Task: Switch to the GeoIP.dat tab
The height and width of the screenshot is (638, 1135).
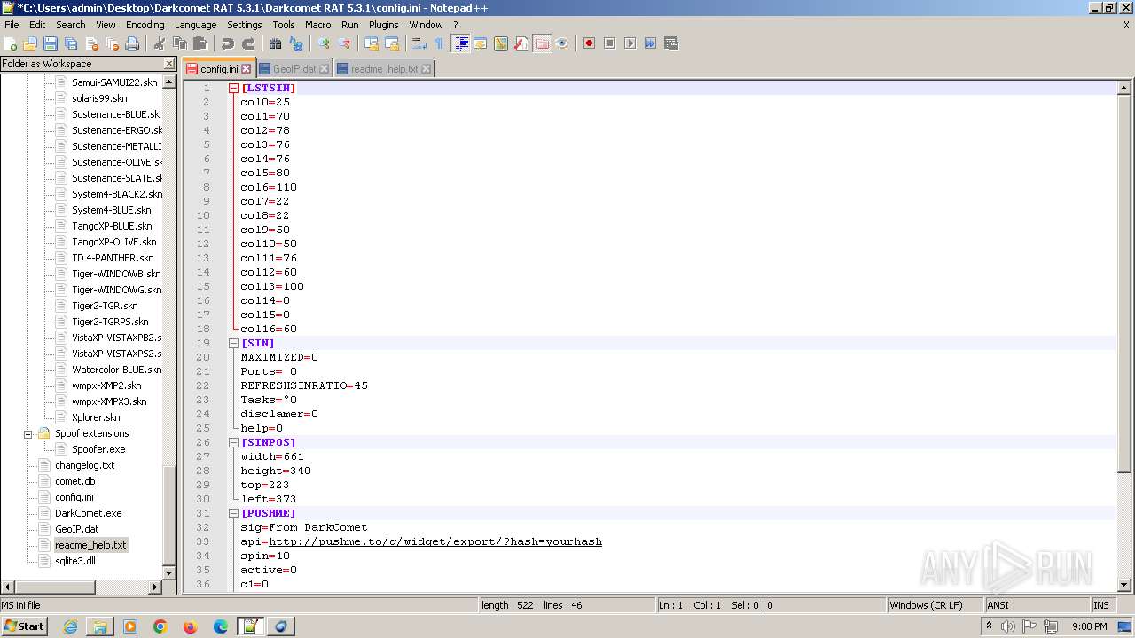Action: pos(294,69)
